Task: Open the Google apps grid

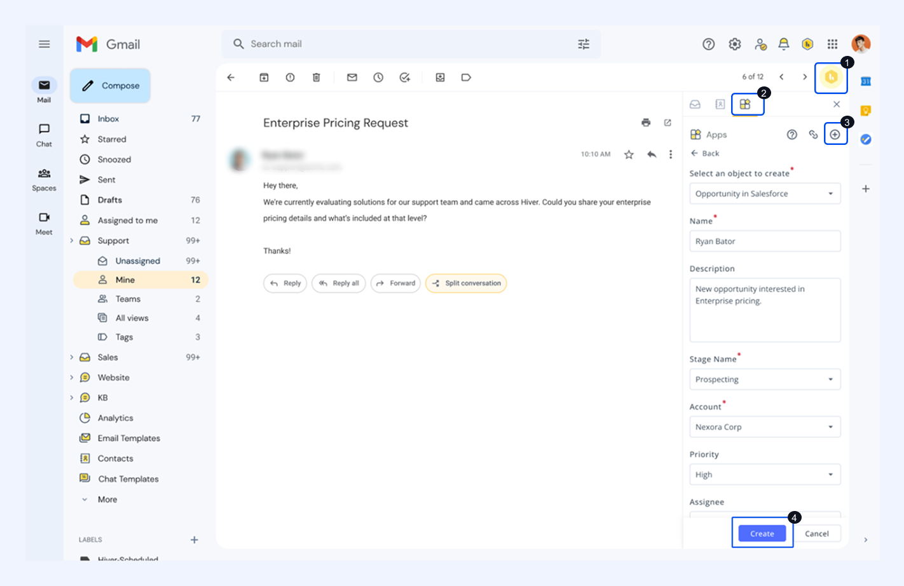Action: pos(833,44)
